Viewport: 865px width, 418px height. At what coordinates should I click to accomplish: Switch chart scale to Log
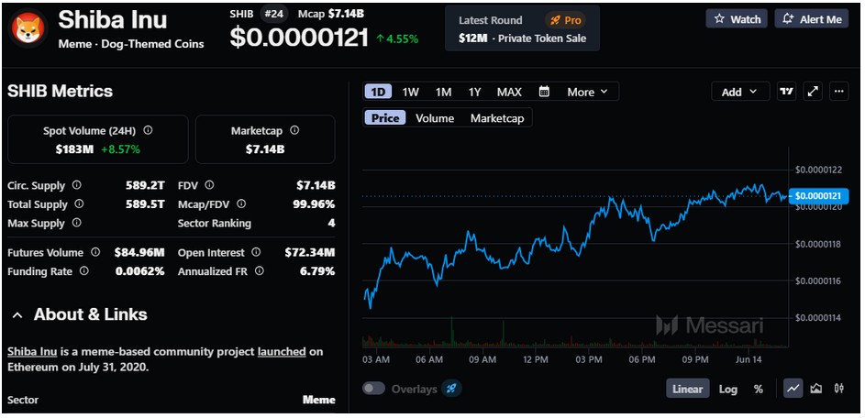pyautogui.click(x=727, y=389)
